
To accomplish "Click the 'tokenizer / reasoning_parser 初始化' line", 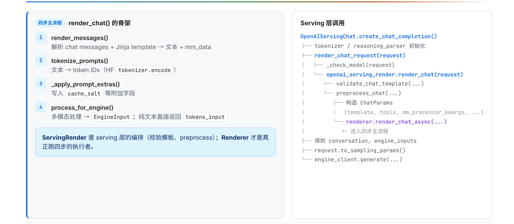I will tap(370, 46).
